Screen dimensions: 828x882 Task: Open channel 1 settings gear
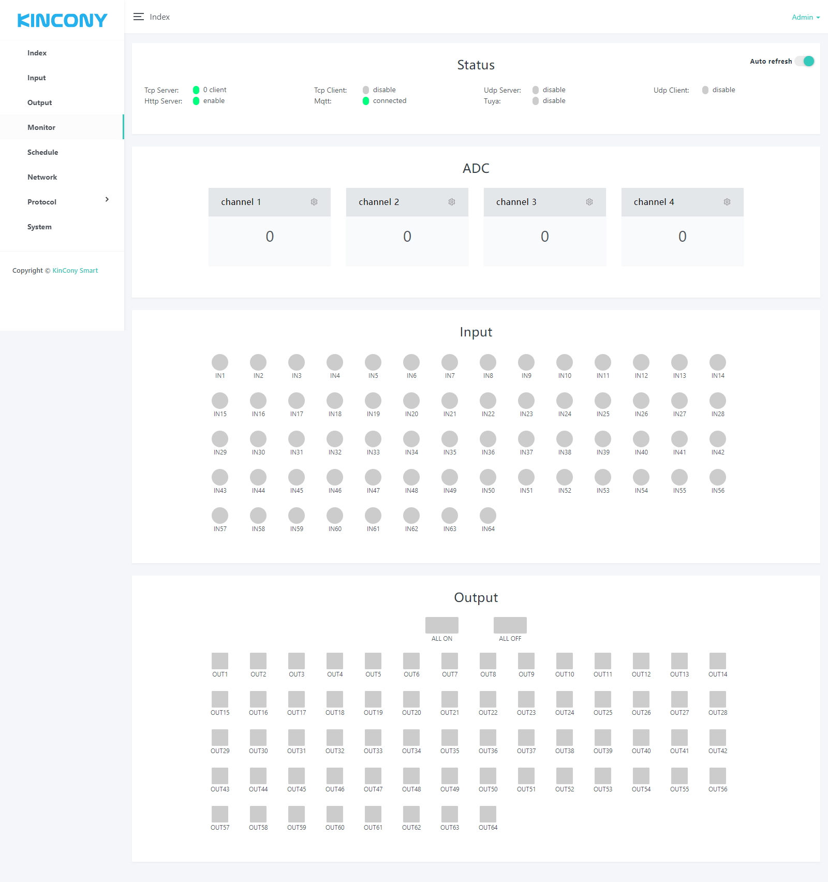[x=314, y=202]
